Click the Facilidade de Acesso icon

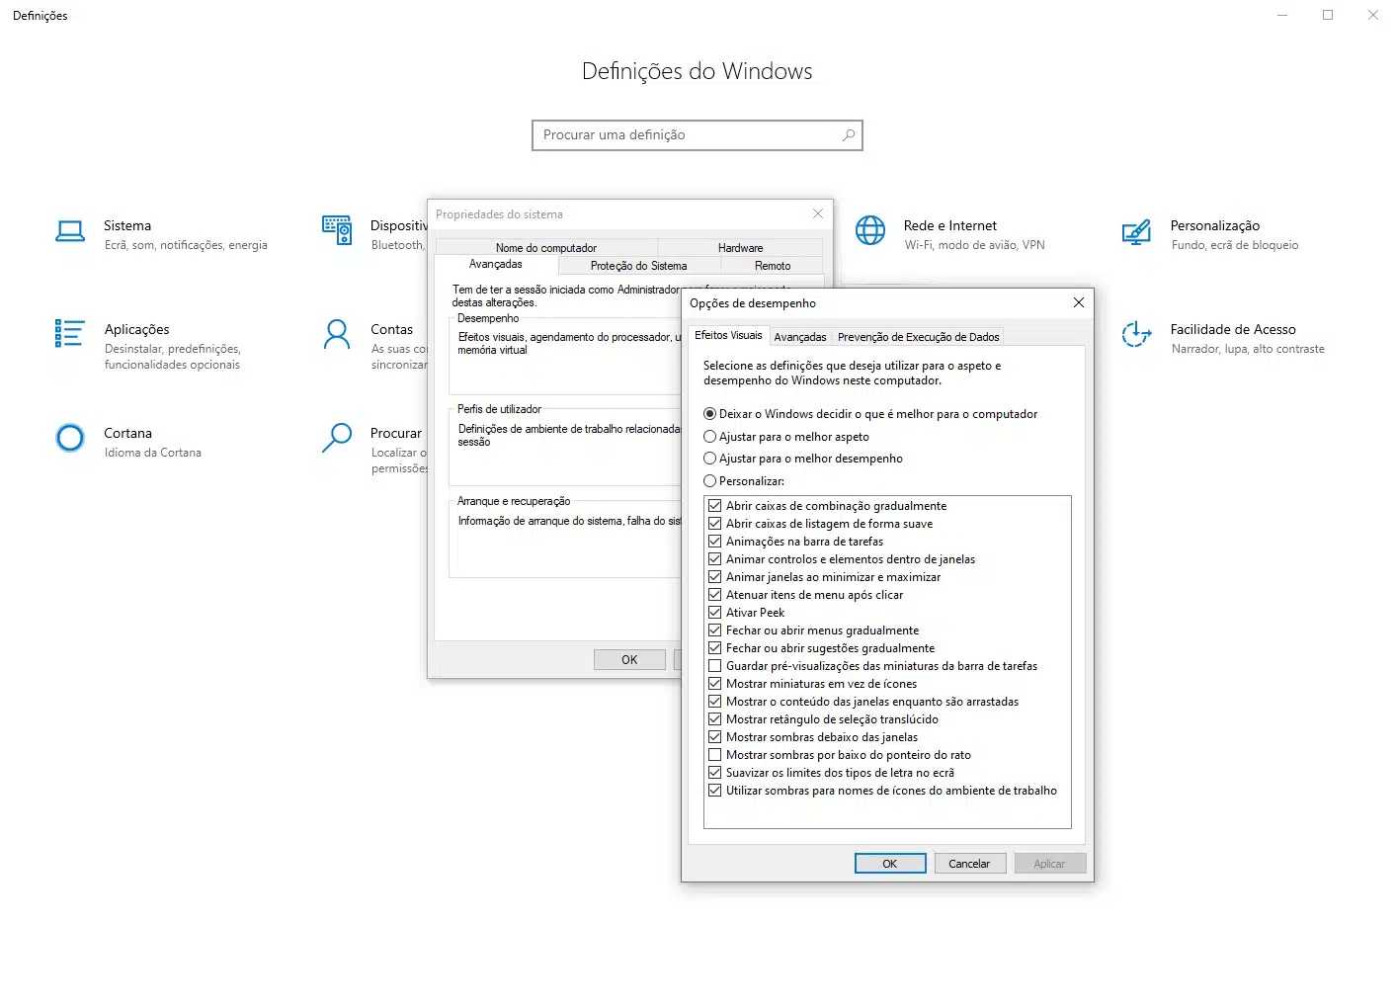point(1136,335)
